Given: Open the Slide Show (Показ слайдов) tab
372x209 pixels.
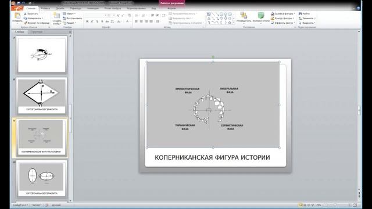Looking at the screenshot, I should (113, 8).
